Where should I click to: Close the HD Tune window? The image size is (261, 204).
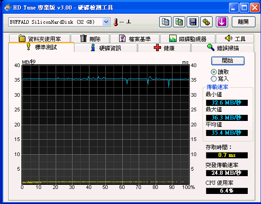click(x=255, y=7)
